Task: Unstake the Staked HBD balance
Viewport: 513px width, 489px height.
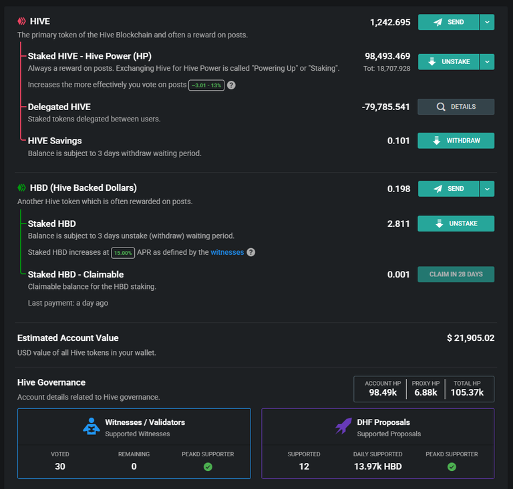Action: 456,223
